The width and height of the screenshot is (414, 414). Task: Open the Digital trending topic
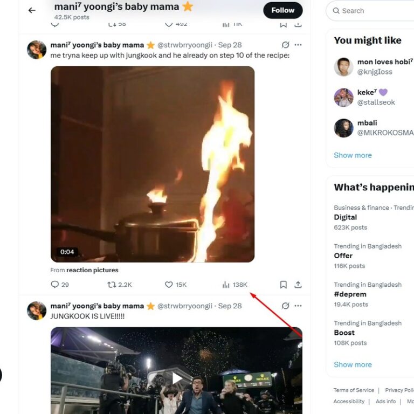346,217
